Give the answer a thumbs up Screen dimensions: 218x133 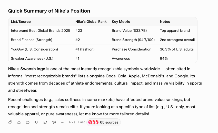28,122
